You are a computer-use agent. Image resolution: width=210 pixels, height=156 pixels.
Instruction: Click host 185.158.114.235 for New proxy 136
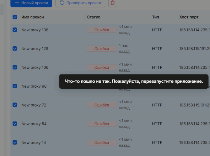(x=195, y=30)
